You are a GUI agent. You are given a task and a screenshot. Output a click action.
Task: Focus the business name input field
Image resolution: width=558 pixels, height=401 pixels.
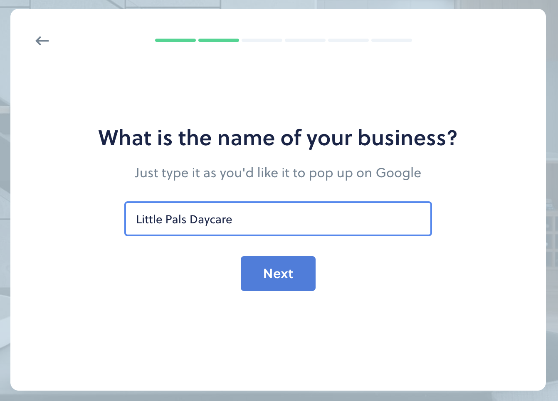pos(278,219)
